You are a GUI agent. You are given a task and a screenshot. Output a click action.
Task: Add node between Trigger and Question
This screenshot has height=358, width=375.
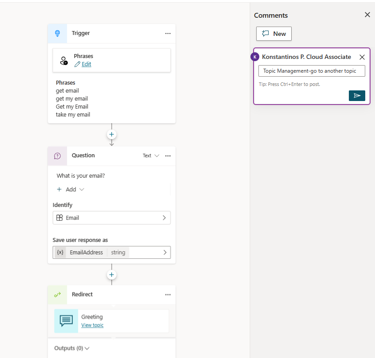pos(112,134)
